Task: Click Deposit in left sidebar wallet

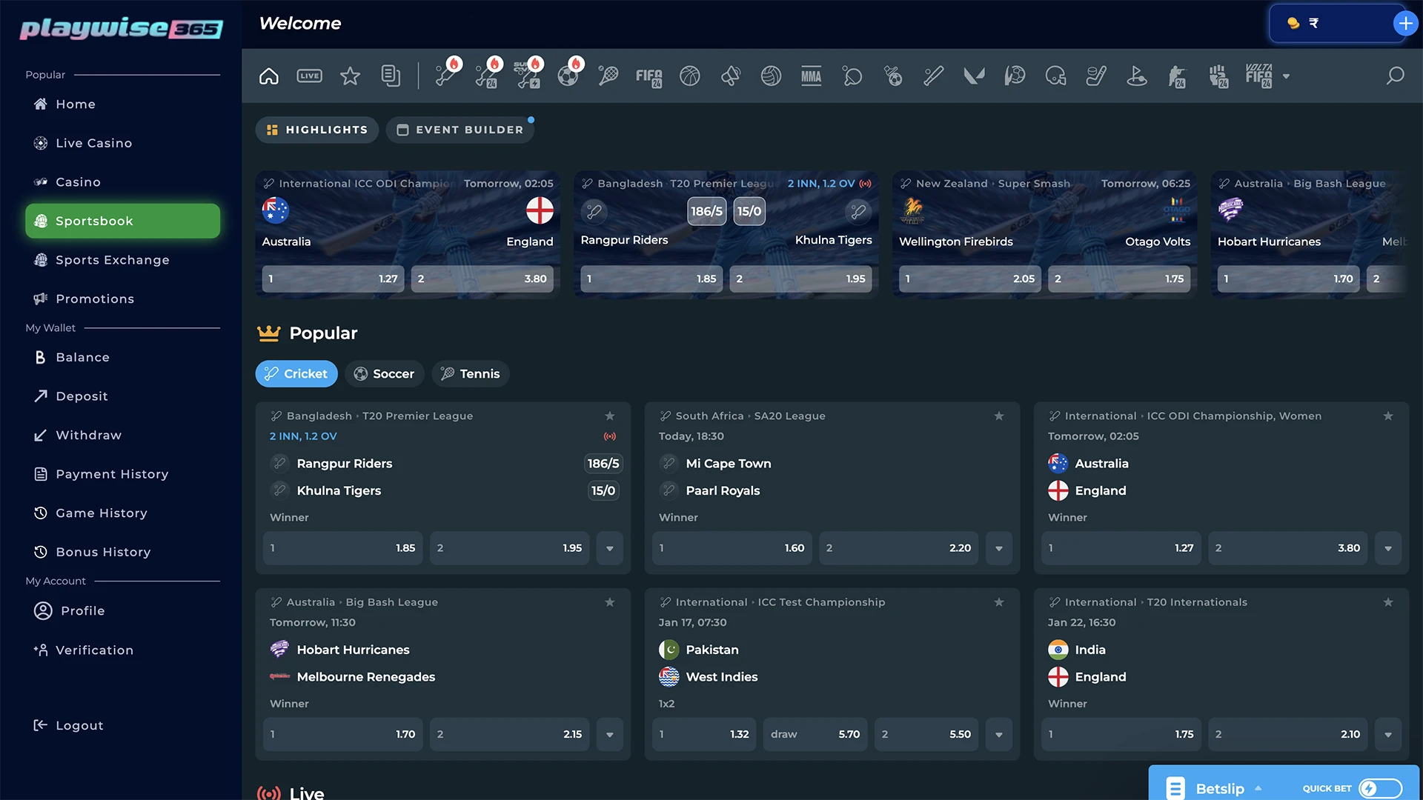Action: [x=81, y=396]
